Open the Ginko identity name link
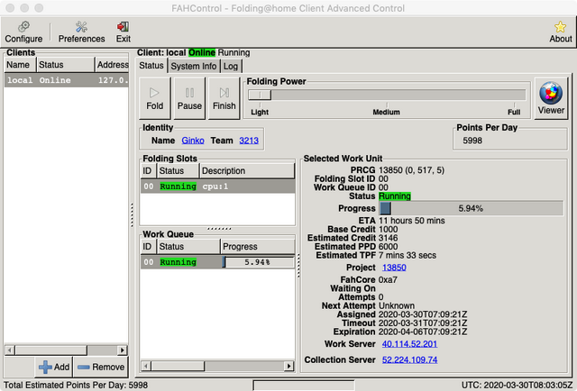Image resolution: width=577 pixels, height=391 pixels. click(x=192, y=141)
